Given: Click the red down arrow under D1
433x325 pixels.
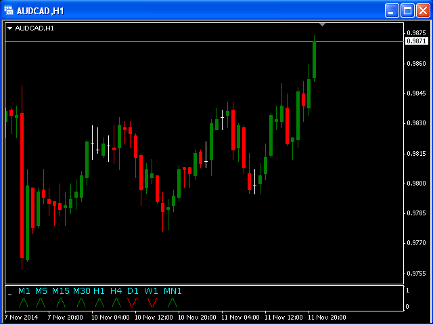Looking at the screenshot, I should [132, 302].
